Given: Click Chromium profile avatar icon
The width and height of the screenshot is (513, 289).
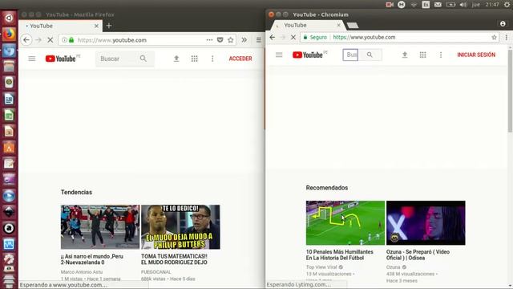Looking at the screenshot, I should click(x=503, y=23).
